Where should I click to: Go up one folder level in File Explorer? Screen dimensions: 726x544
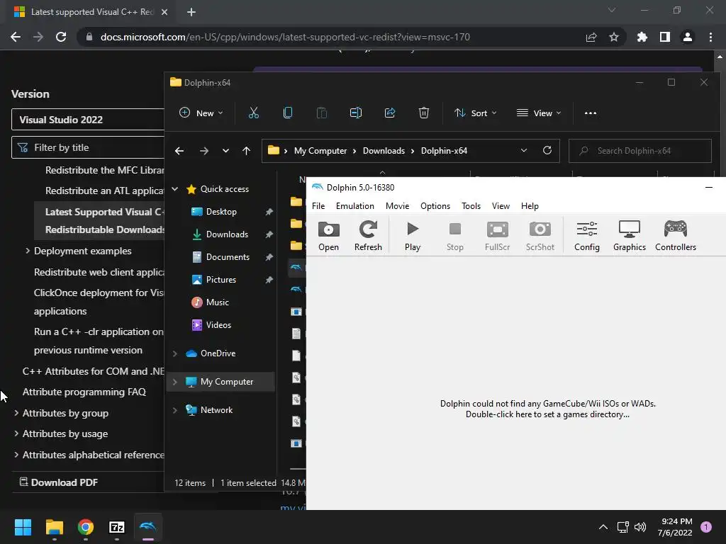tap(246, 151)
